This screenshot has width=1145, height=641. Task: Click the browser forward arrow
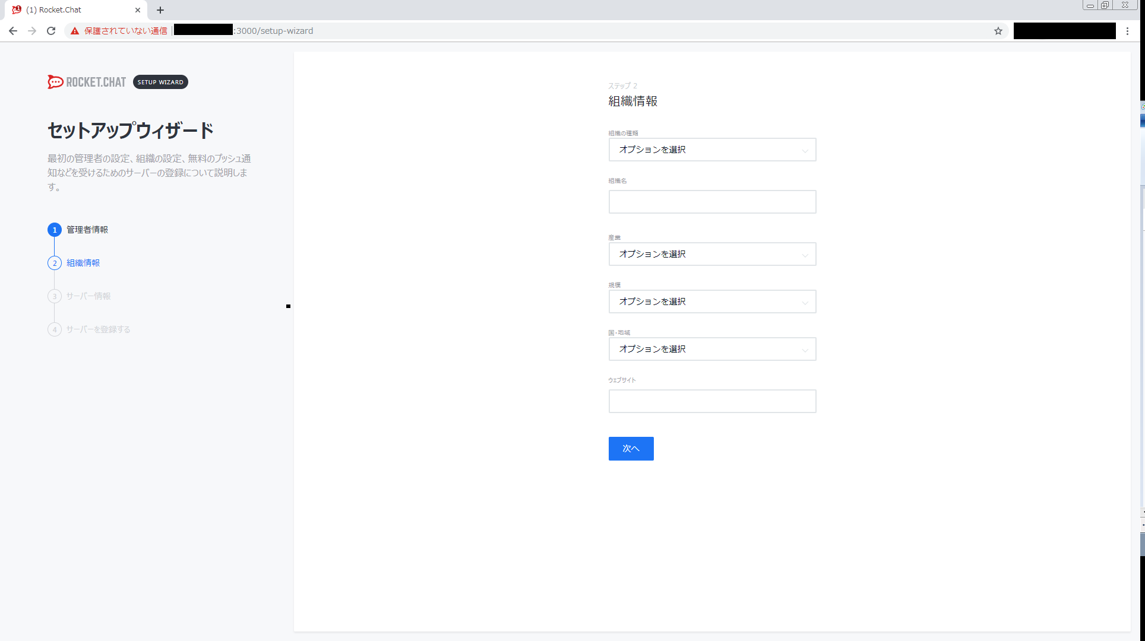click(x=32, y=31)
